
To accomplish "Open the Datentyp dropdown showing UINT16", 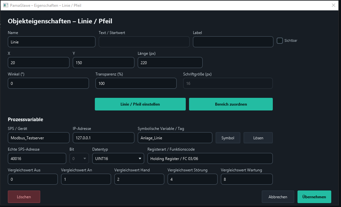I will pos(118,159).
